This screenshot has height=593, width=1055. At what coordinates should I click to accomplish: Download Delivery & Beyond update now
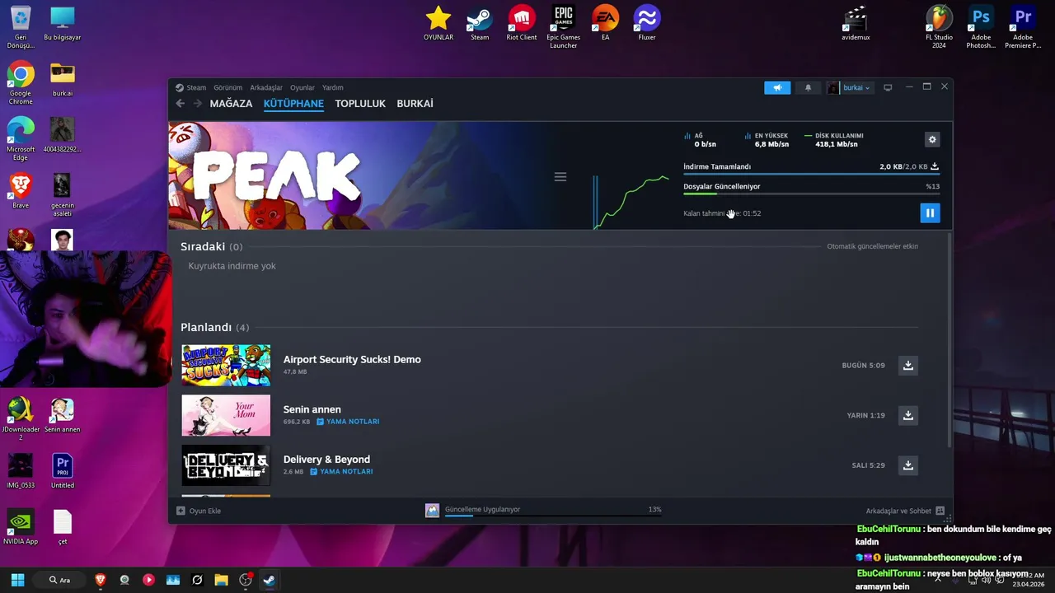coord(907,465)
